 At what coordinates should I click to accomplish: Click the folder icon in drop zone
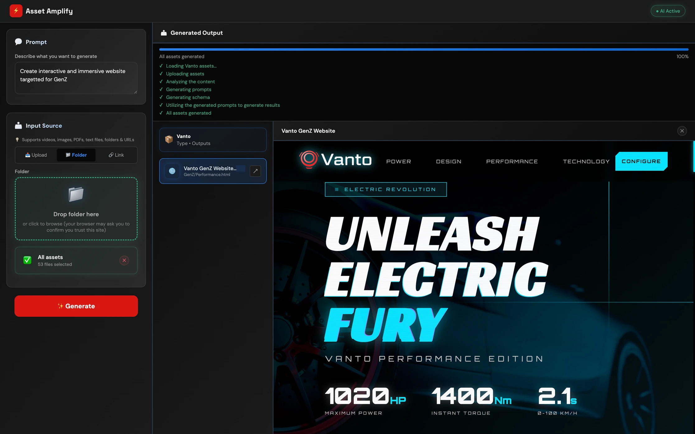(76, 194)
